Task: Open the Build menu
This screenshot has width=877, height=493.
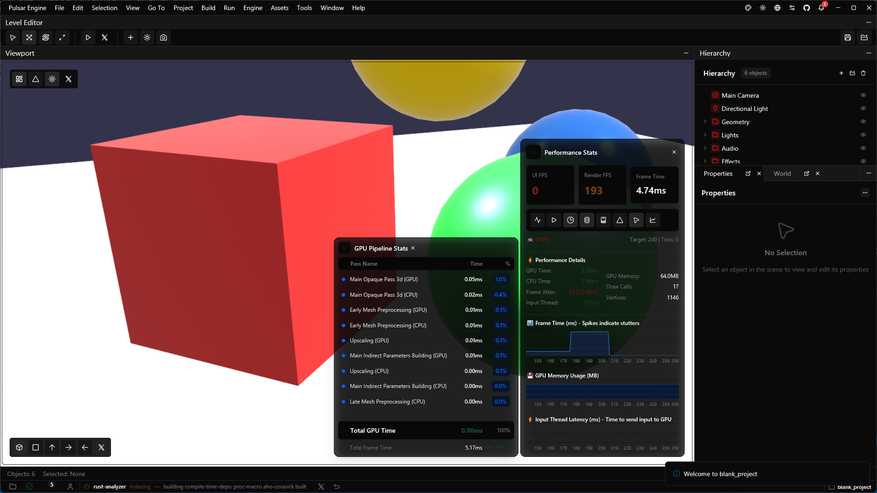Action: 208,8
